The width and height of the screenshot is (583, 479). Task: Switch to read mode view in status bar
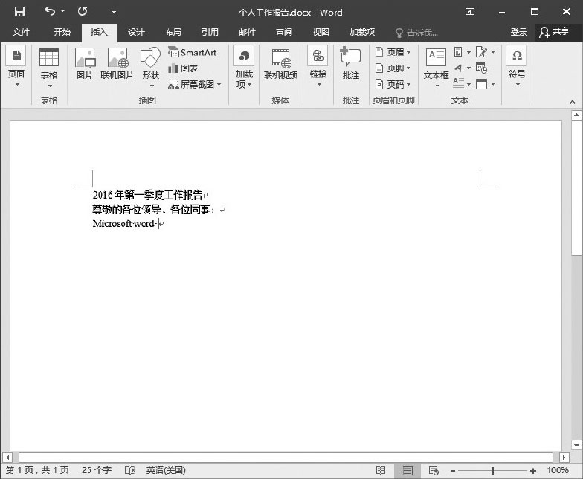(x=381, y=471)
